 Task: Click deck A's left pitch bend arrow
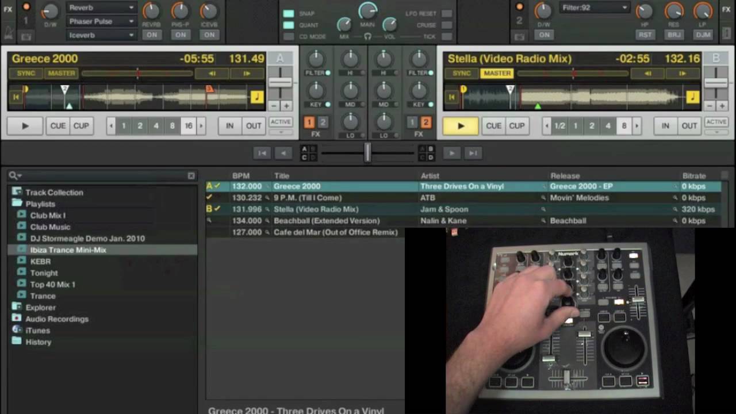(x=212, y=74)
